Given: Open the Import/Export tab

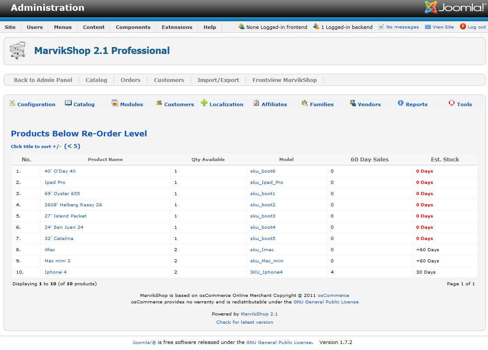Looking at the screenshot, I should tap(218, 80).
